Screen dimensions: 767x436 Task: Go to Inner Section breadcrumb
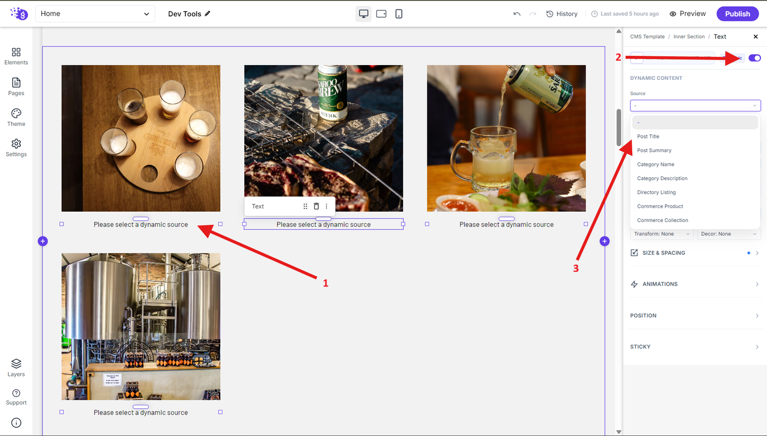[x=689, y=37]
